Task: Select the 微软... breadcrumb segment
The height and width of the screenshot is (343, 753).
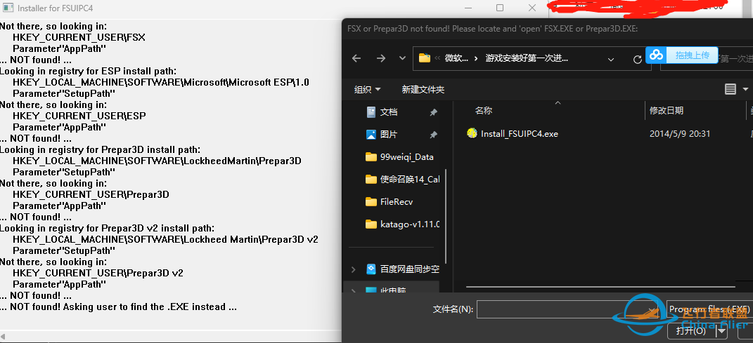Action: [x=456, y=58]
